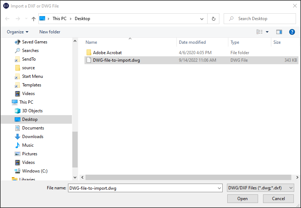Viewport: 301px width, 208px height.
Task: Click the Up one level arrow
Action: (x=34, y=19)
